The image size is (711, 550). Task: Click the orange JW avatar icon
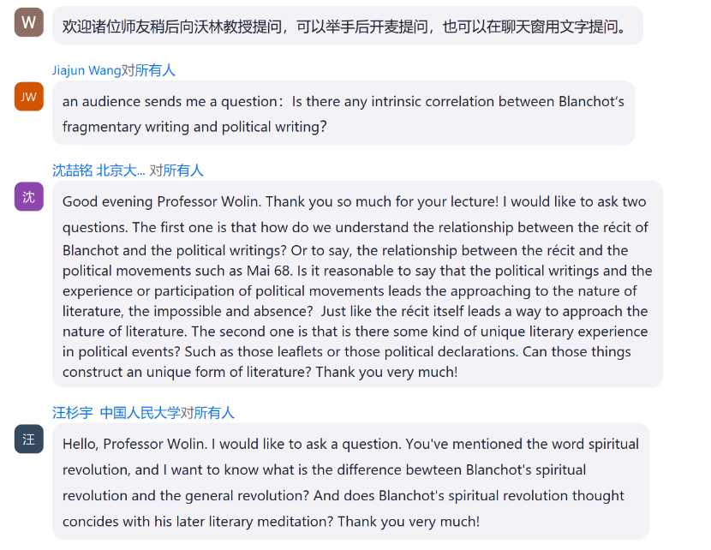pos(28,97)
